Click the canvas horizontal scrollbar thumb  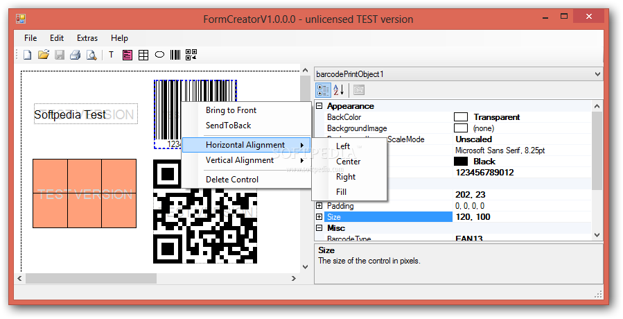pyautogui.click(x=91, y=278)
